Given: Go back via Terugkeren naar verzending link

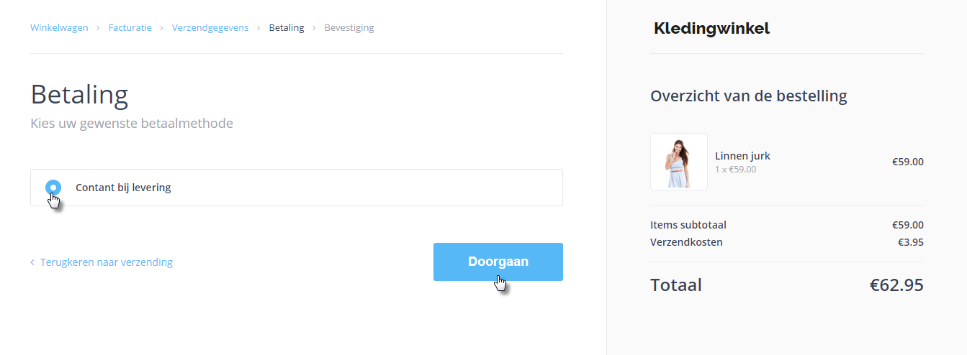Looking at the screenshot, I should (107, 262).
